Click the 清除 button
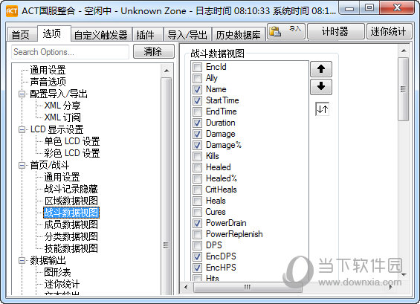 [153, 51]
